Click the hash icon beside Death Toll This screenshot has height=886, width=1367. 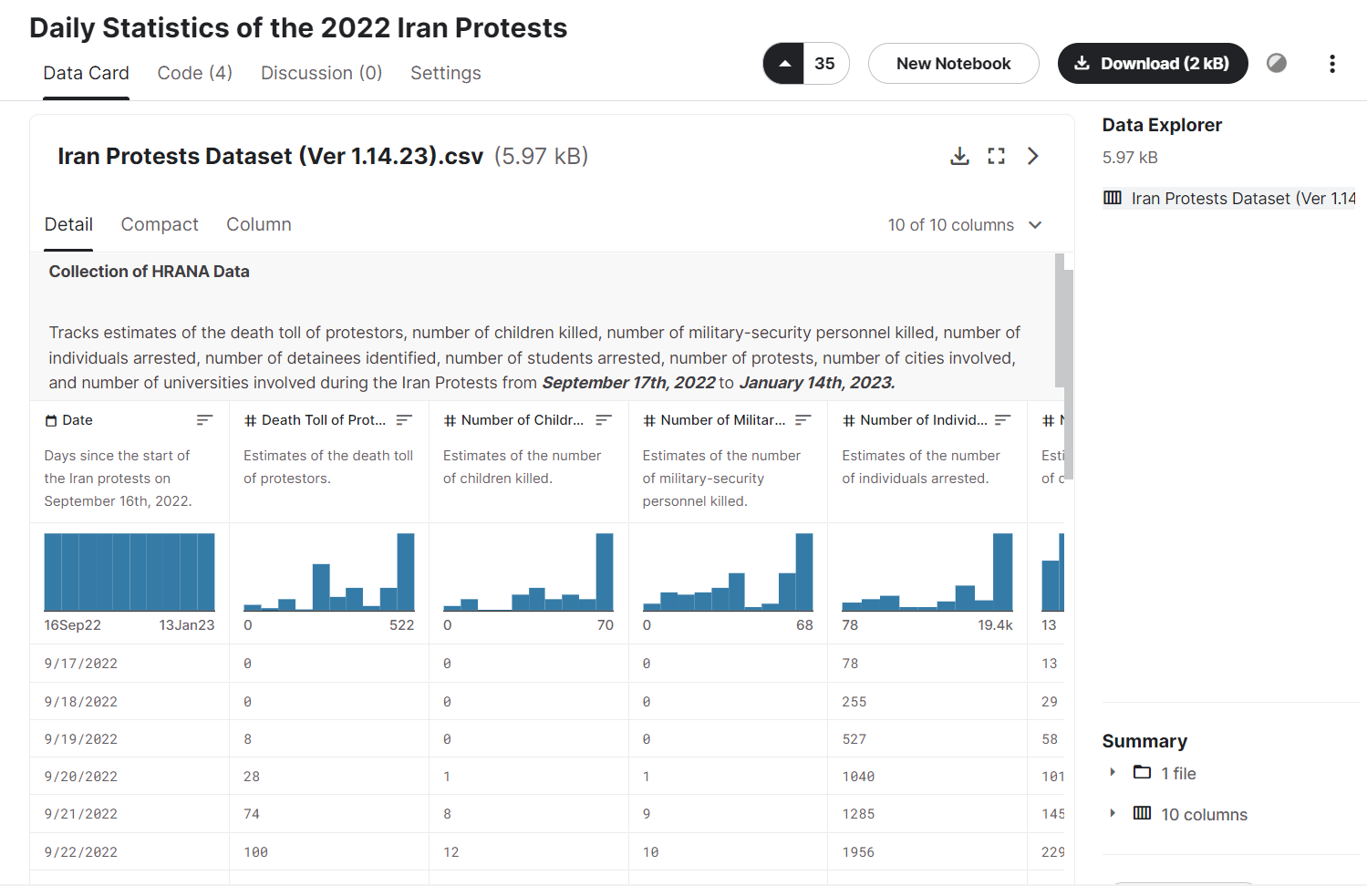[251, 420]
